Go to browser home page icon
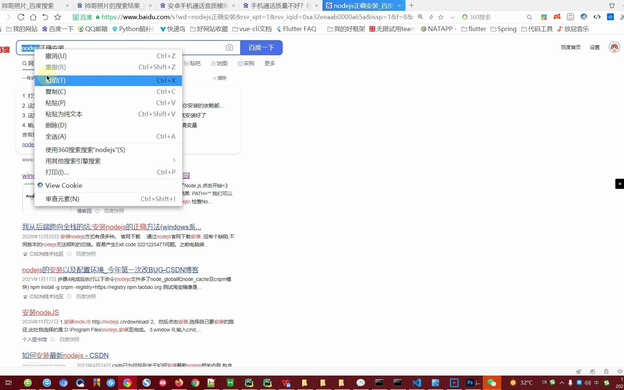Screen dimensions: 624x390 tap(33, 17)
